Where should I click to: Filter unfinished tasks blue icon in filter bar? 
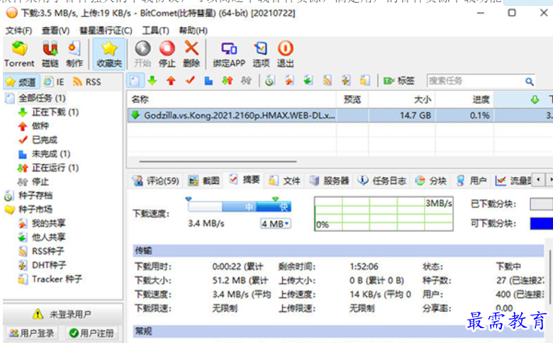[x=208, y=81]
